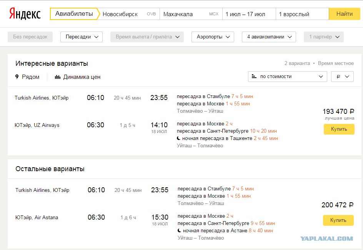Expand the Аэропорты filter dropdown
The image size is (363, 250).
coord(213,37)
